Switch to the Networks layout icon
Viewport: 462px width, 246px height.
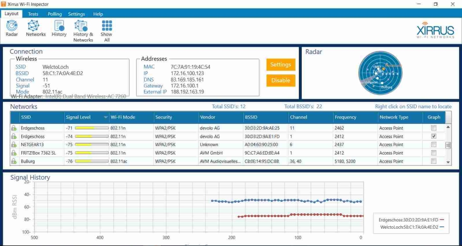(x=33, y=26)
